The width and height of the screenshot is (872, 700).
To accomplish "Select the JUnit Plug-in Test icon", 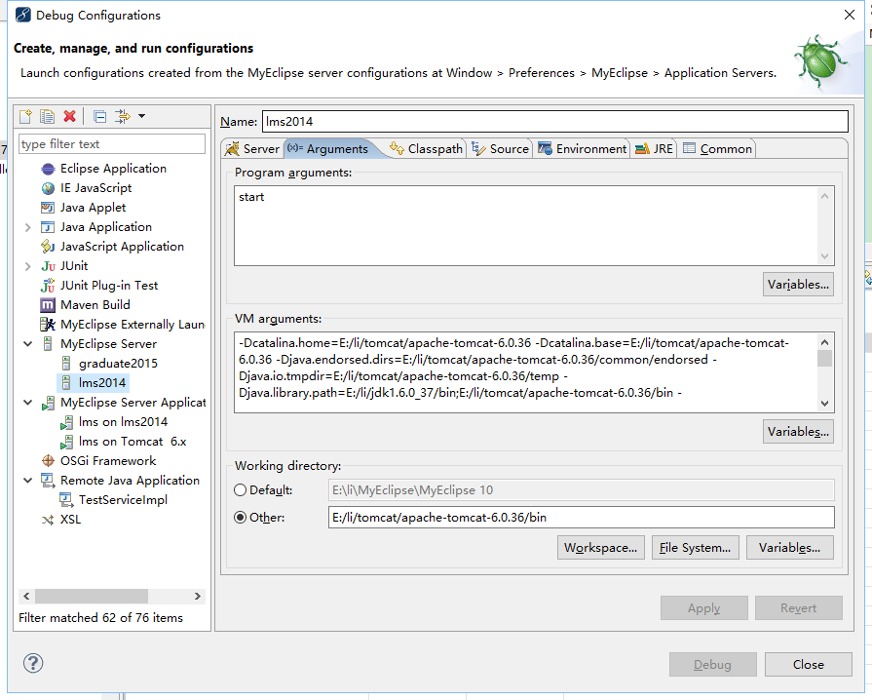I will 48,286.
